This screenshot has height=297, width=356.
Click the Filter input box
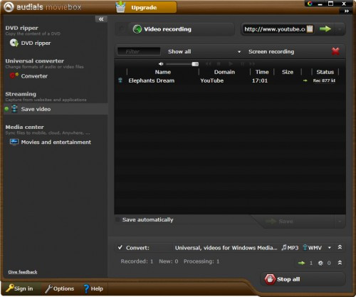[139, 51]
